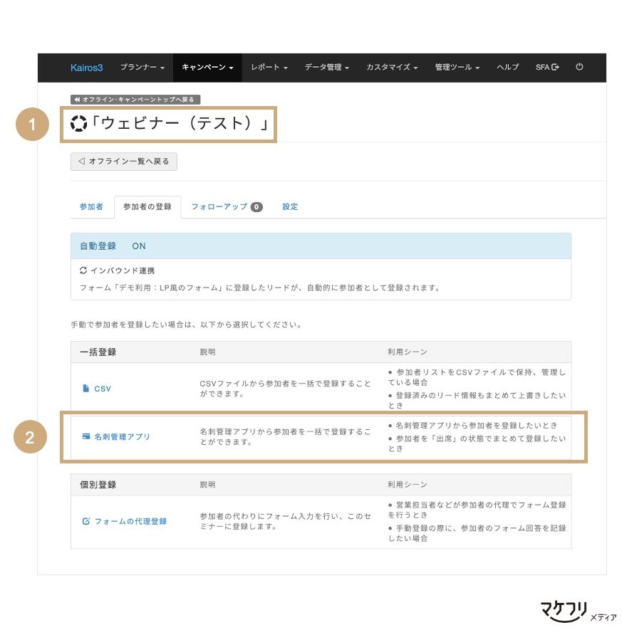Image resolution: width=622 pixels, height=630 pixels.
Task: Click the CSV file icon
Action: (x=85, y=388)
